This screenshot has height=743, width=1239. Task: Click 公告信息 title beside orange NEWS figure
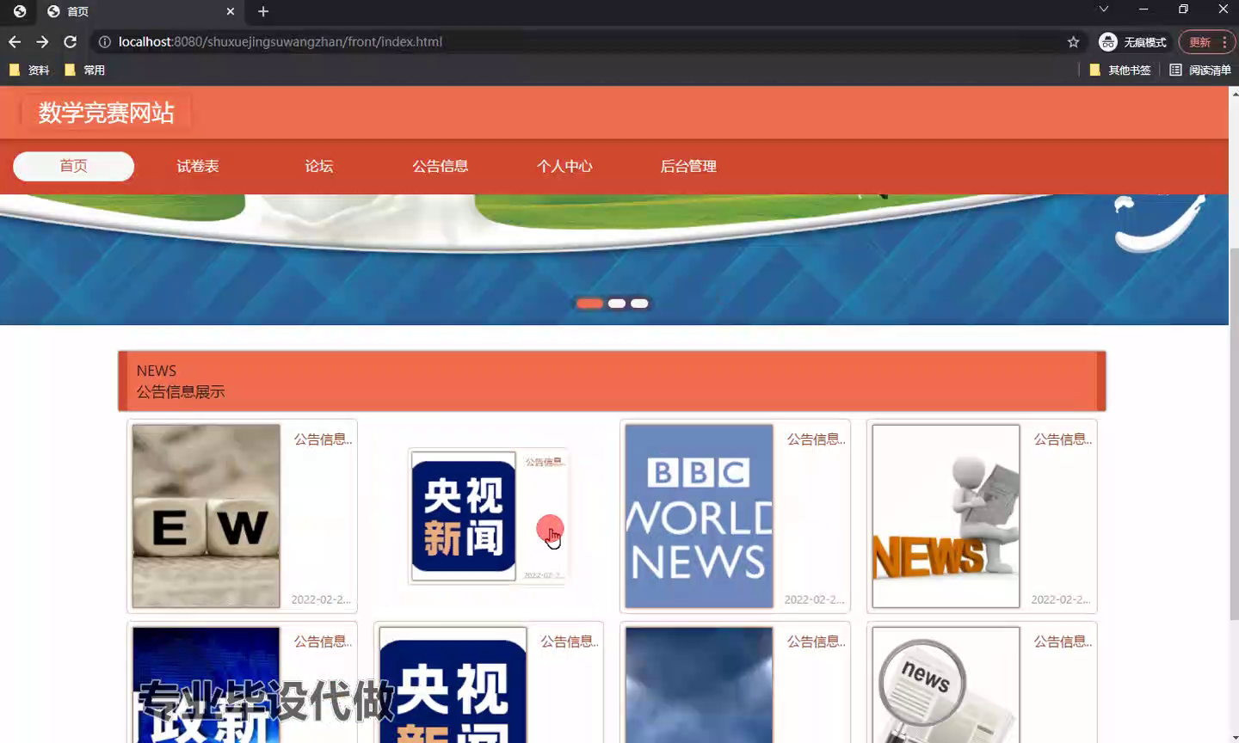pos(1063,439)
